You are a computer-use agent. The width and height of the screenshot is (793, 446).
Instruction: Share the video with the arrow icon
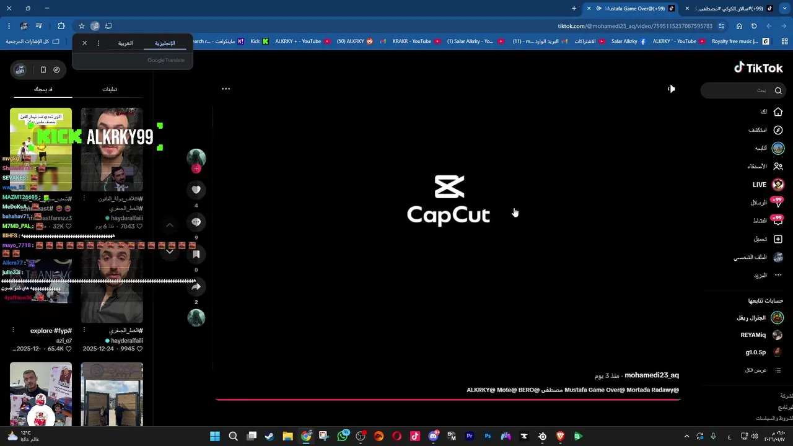(196, 286)
